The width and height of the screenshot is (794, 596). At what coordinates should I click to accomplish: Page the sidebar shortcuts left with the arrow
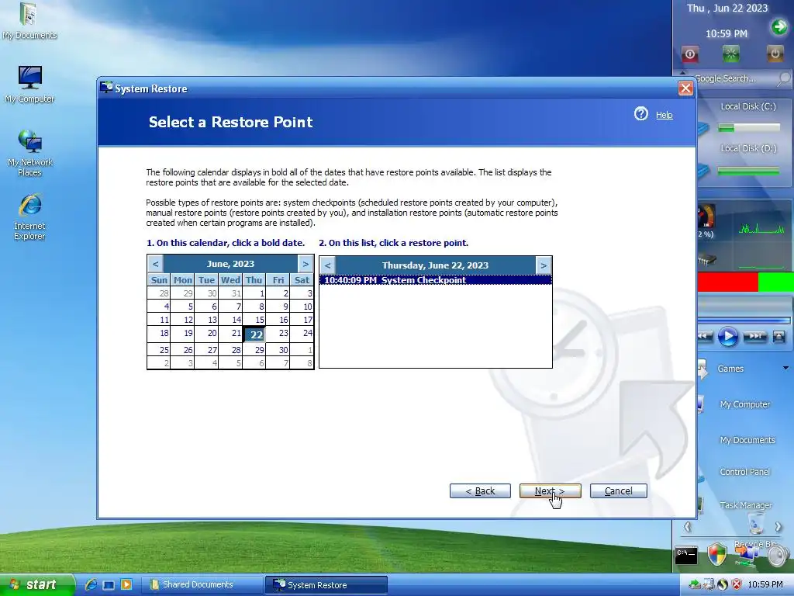pyautogui.click(x=687, y=527)
